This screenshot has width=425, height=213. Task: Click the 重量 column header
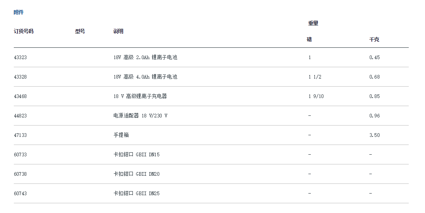point(313,23)
